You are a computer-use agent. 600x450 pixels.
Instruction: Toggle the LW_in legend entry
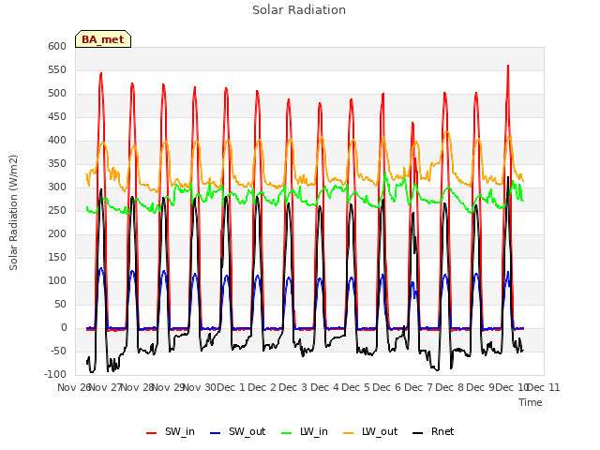(305, 431)
